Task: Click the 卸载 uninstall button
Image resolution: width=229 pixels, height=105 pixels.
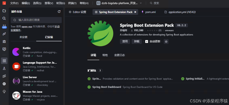Action: [137, 42]
